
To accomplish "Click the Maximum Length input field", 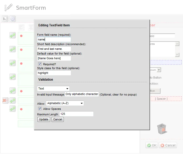I will coord(77,114).
